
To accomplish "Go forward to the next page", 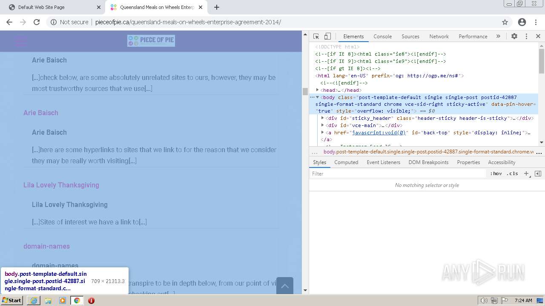I will (23, 22).
